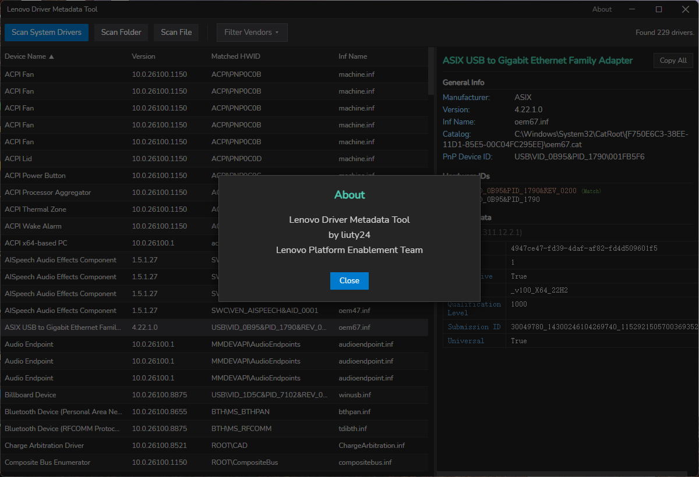Click the Scan Folder button
This screenshot has height=477, width=699.
121,33
